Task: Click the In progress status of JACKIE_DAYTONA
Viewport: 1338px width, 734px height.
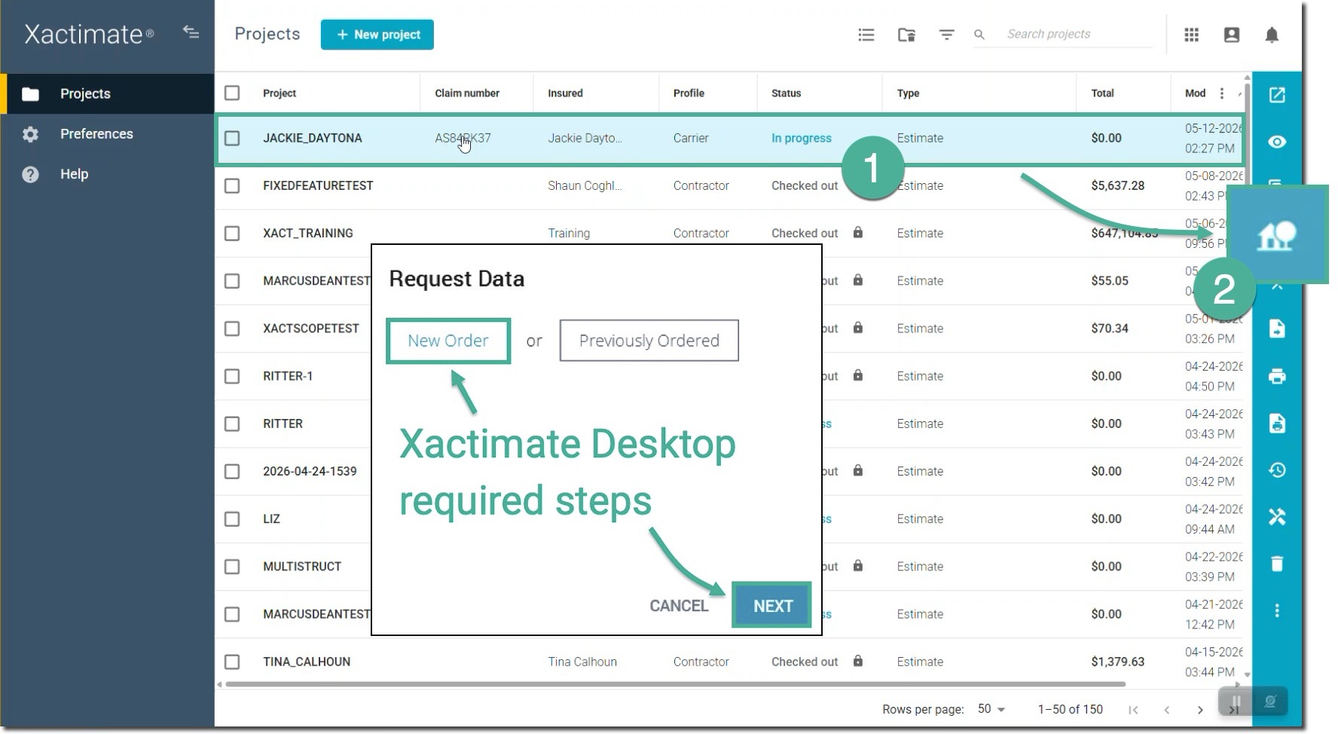Action: tap(801, 138)
